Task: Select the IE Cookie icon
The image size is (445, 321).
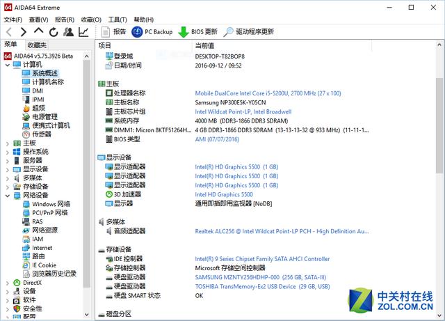Action: [26, 265]
